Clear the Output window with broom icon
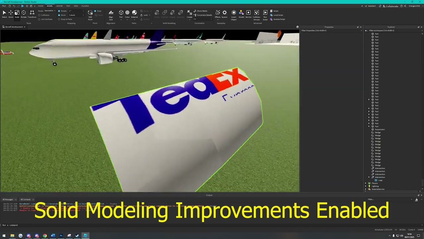 pyautogui.click(x=416, y=199)
